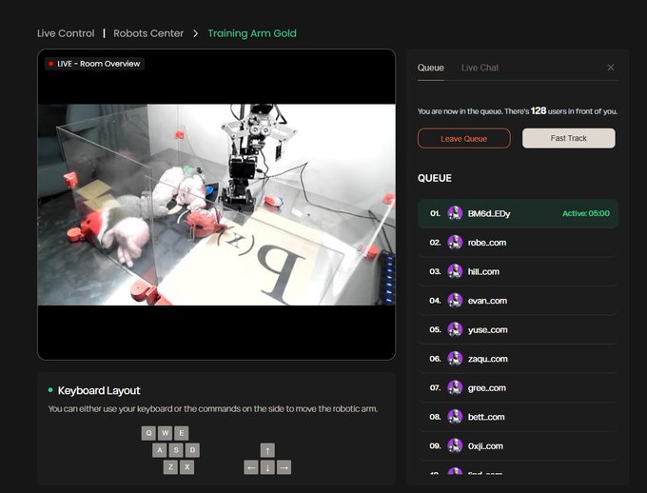
Task: Click the Fast Track button
Action: point(569,138)
